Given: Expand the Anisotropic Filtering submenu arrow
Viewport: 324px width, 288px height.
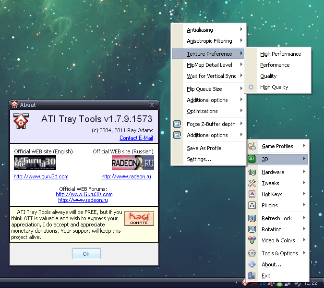Looking at the screenshot, I should click(x=241, y=40).
